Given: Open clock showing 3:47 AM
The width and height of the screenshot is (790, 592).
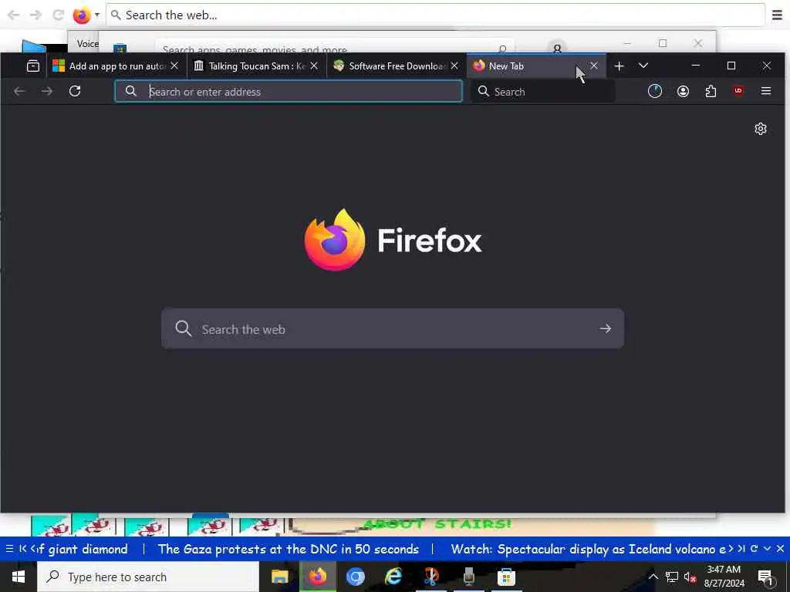Looking at the screenshot, I should tap(724, 577).
